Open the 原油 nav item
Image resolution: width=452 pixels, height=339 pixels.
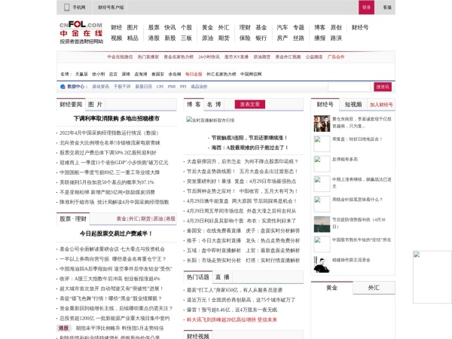click(x=208, y=38)
